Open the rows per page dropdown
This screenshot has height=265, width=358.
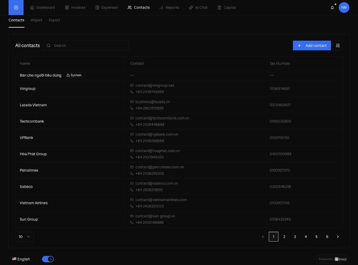(x=24, y=237)
